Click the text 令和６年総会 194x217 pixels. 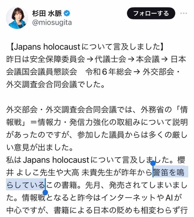tap(109, 72)
